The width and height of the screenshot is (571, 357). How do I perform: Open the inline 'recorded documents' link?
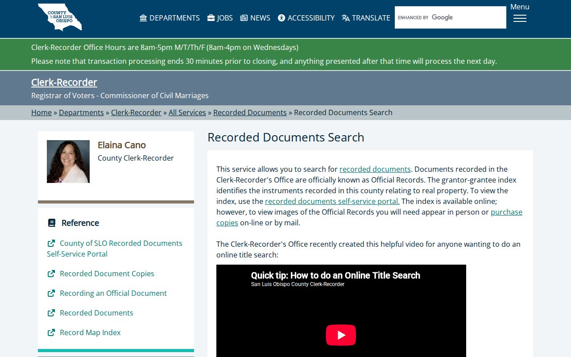click(x=375, y=169)
